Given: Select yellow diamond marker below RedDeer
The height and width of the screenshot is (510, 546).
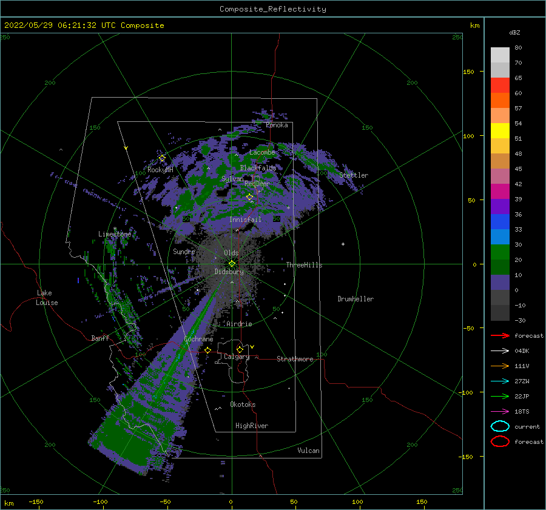Looking at the screenshot, I should 249,197.
